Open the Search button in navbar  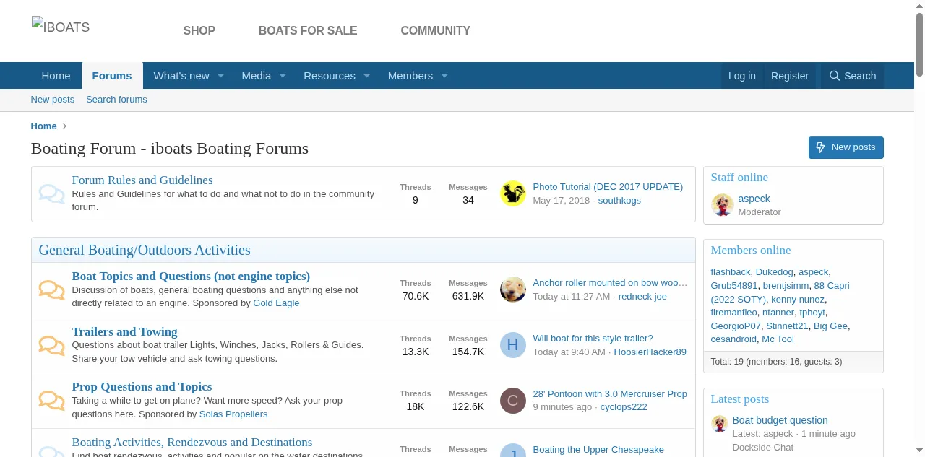pyautogui.click(x=852, y=76)
